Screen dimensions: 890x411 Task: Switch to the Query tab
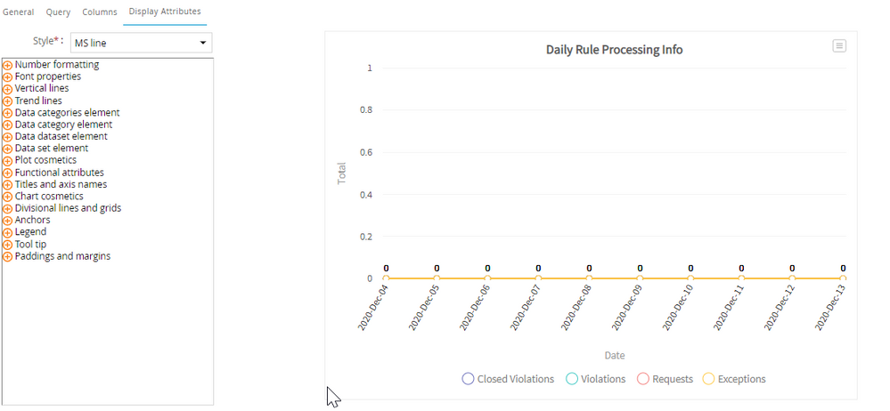pos(58,12)
